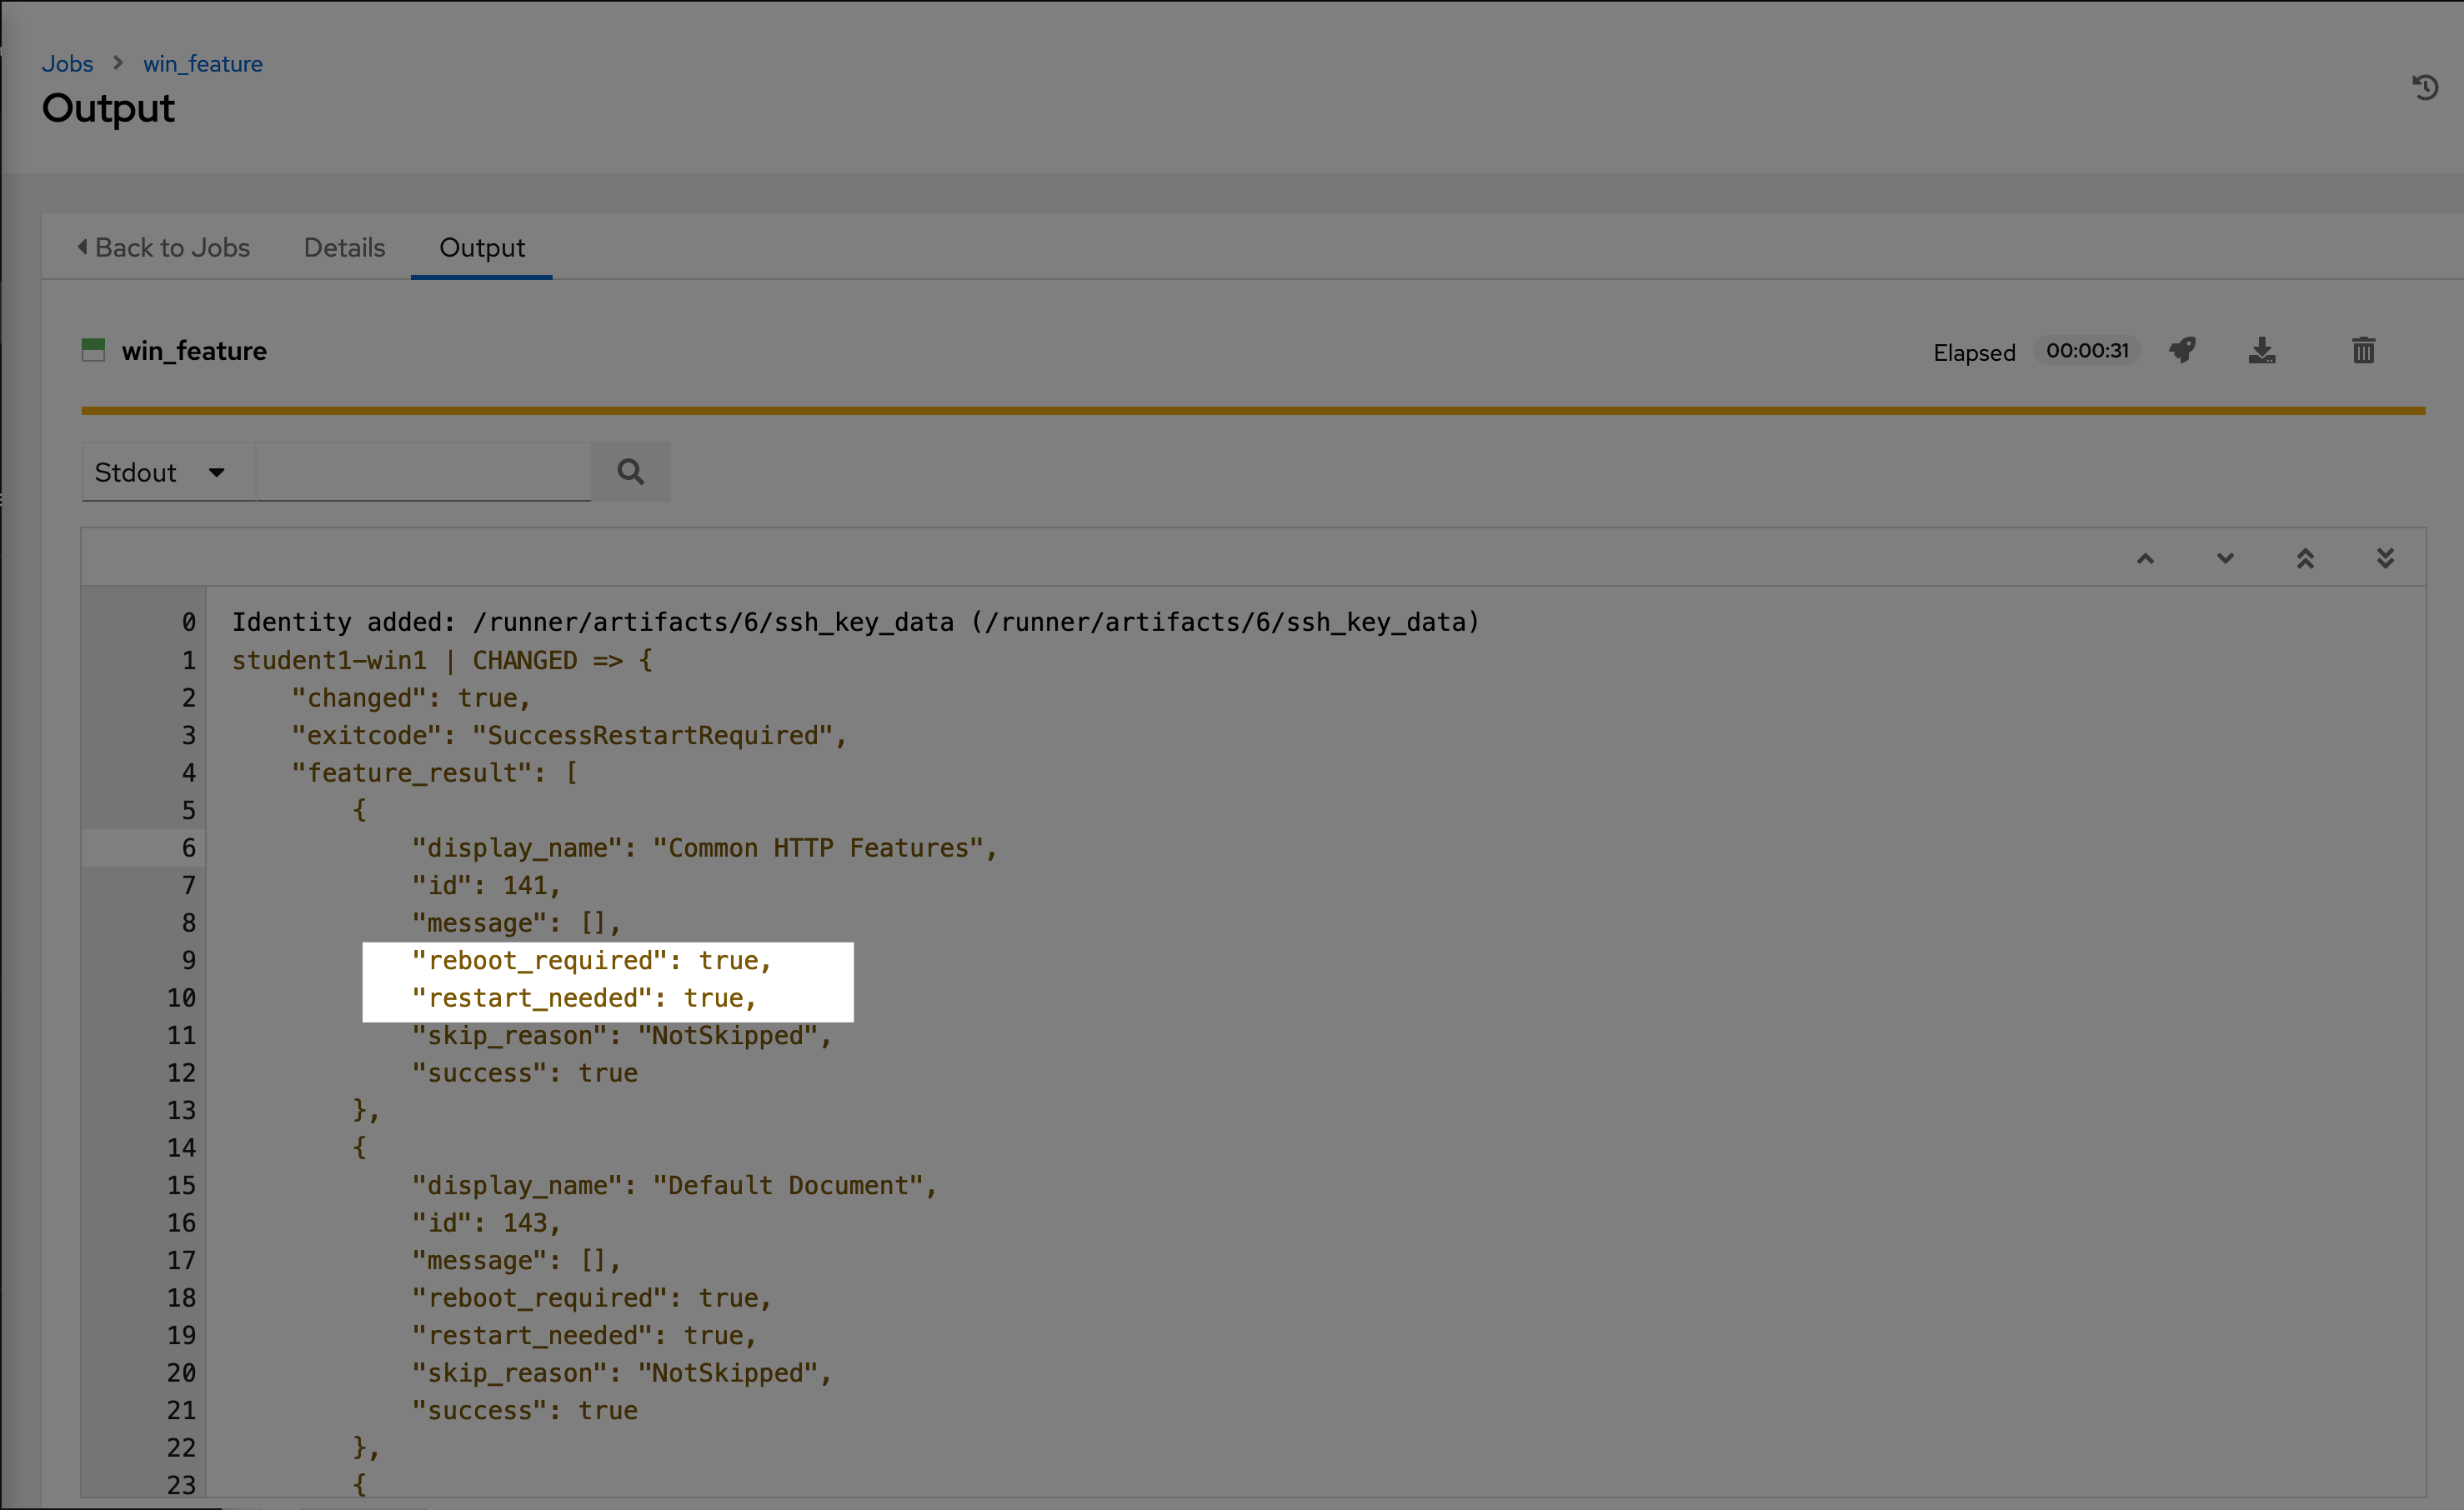Jump to top of output with the double up chevron
Viewport: 2464px width, 1510px height.
point(2305,558)
